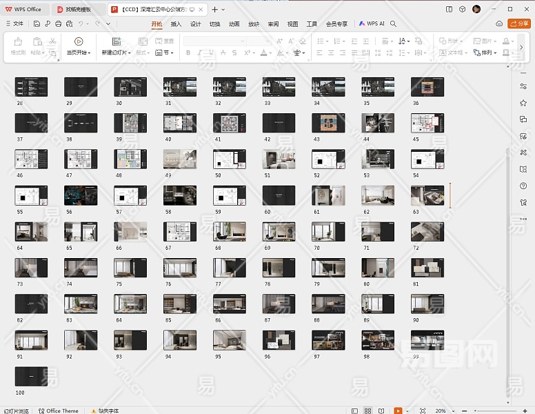The width and height of the screenshot is (535, 414).
Task: Click the star favorites icon in sidebar
Action: coord(523,103)
